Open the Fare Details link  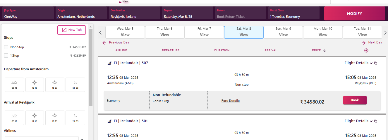pyautogui.click(x=230, y=101)
